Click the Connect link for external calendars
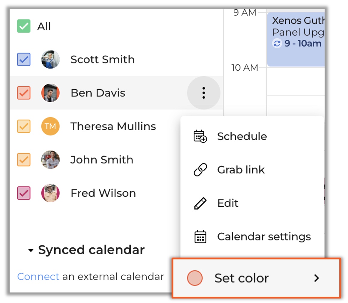Viewport: 348px width, 303px height. point(38,276)
